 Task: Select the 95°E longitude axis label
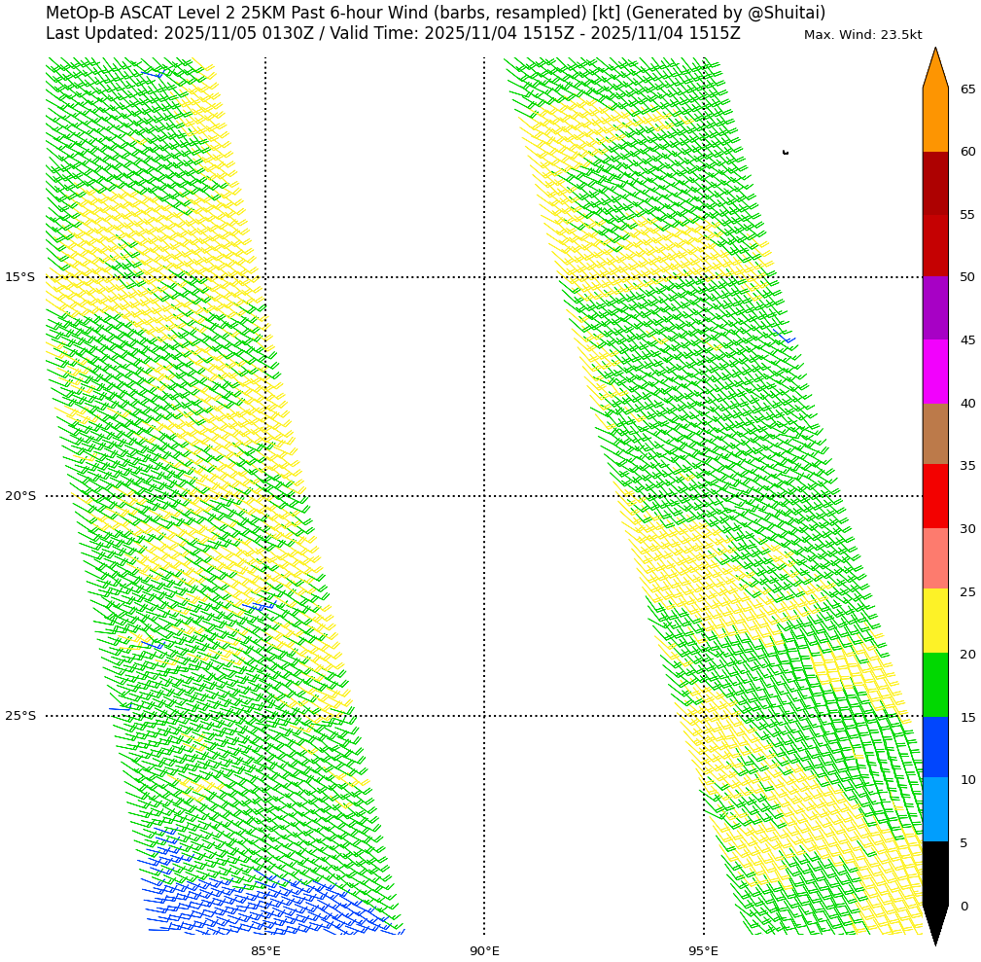click(x=704, y=950)
